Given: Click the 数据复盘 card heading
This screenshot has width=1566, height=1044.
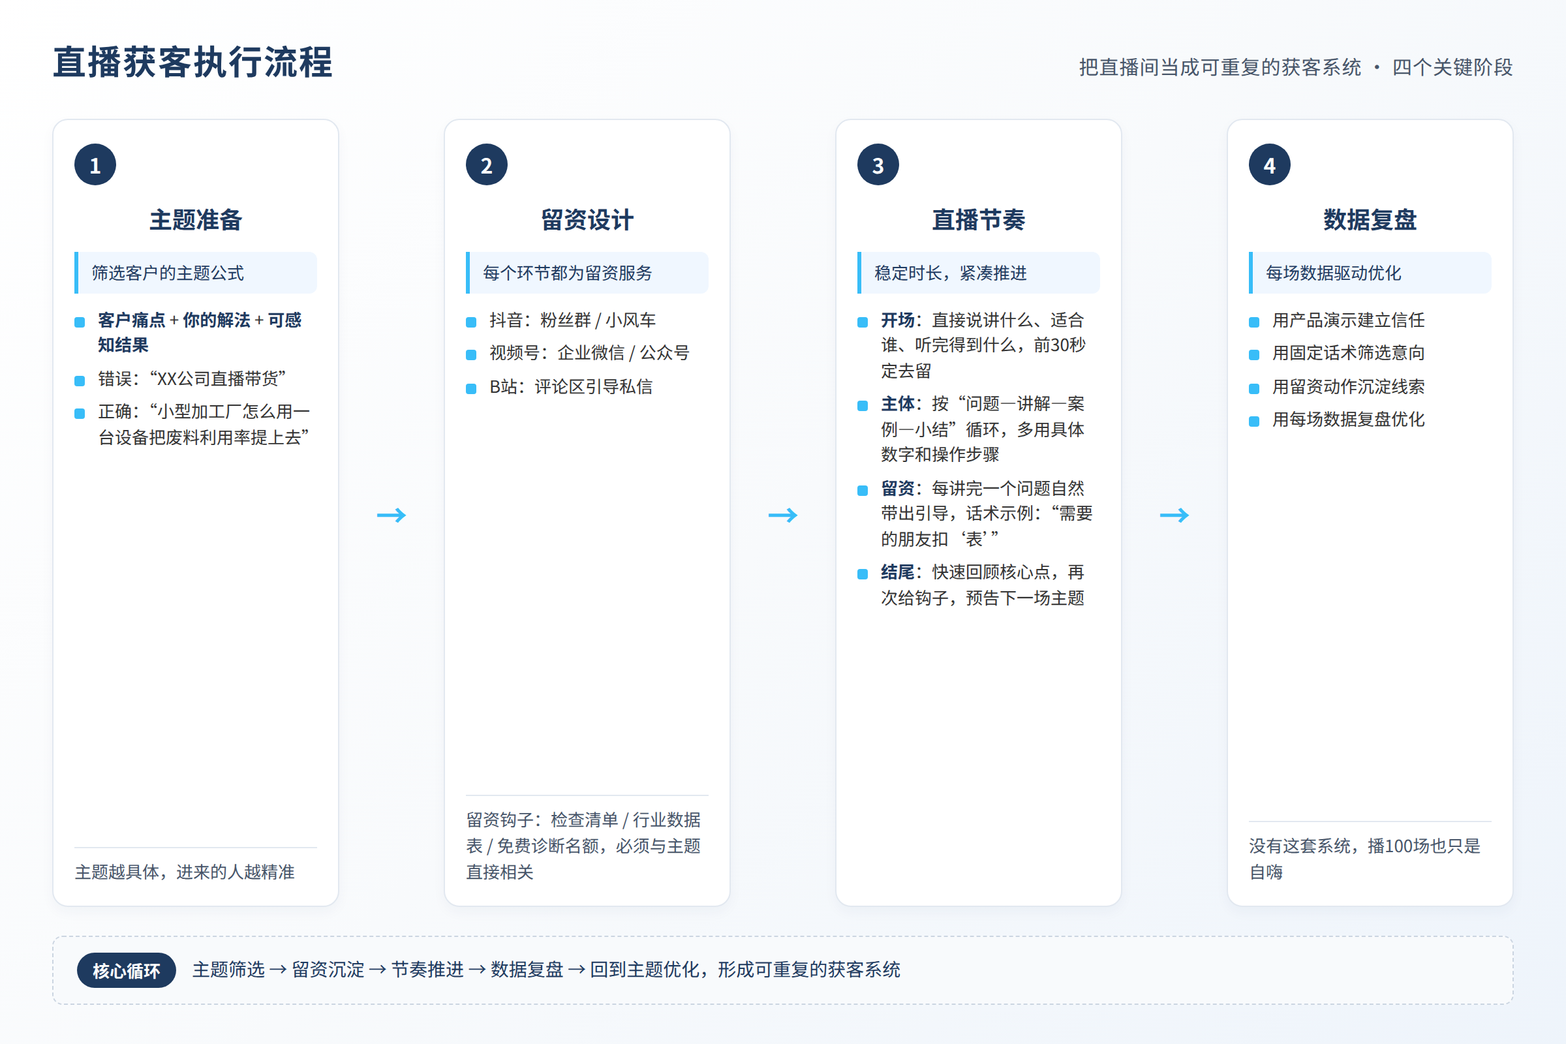Looking at the screenshot, I should [x=1370, y=220].
